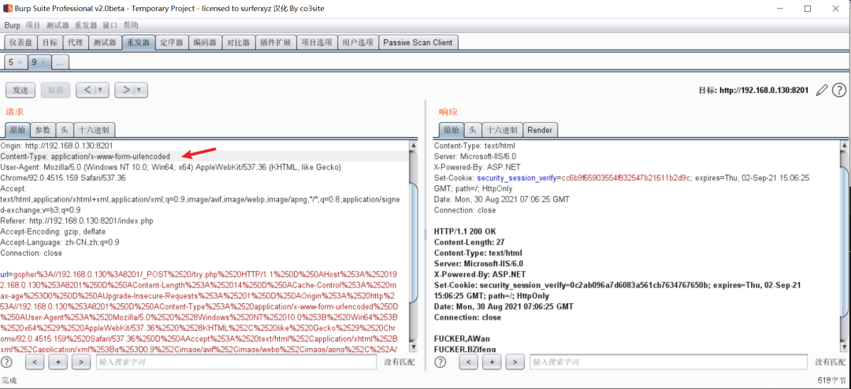The image size is (851, 389).
Task: Click Server: Microsoft-IIS/6.0 first response line
Action: [475, 156]
